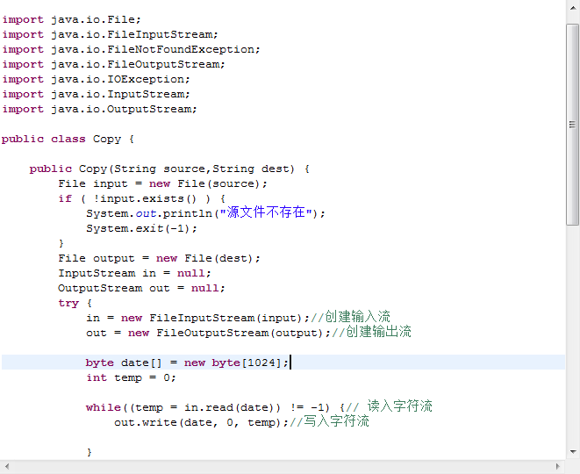Viewport: 580px width, 474px height.
Task: Click the 'int temp = 0;' line
Action: coord(131,377)
